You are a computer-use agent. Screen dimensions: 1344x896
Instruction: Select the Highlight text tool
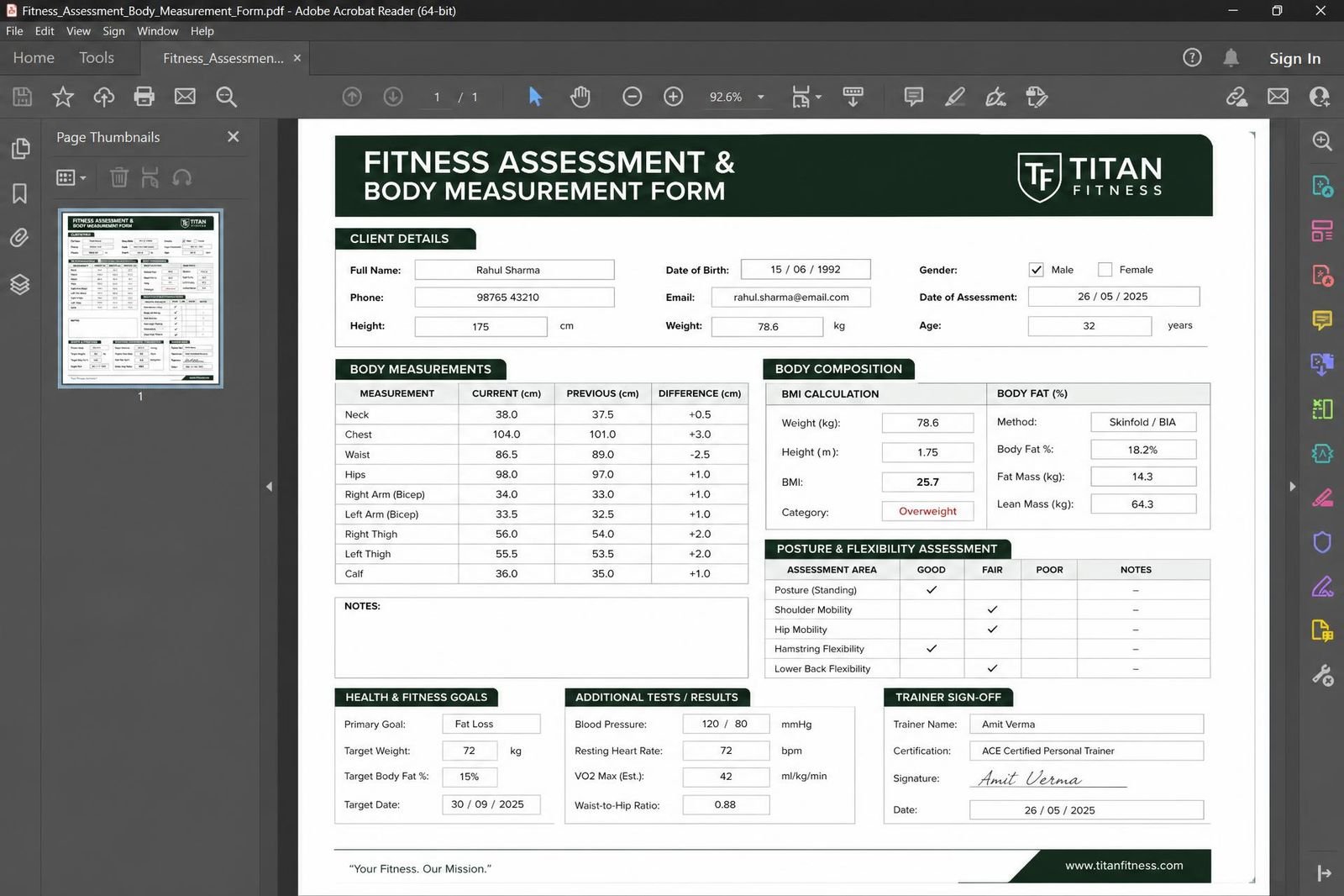[955, 97]
